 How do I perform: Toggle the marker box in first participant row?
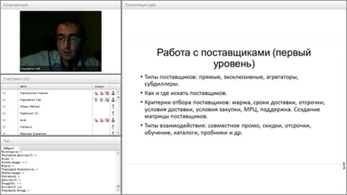[4, 93]
